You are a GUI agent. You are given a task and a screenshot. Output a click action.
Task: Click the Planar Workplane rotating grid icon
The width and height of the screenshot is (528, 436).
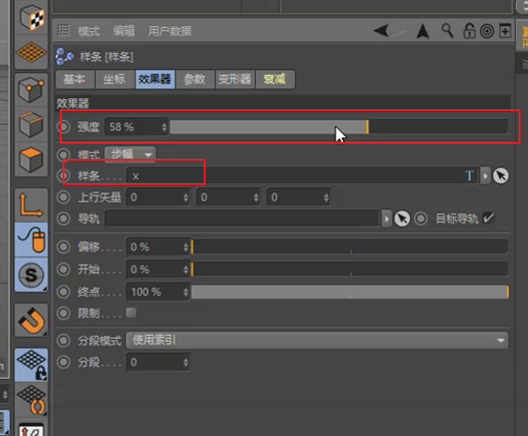pos(32,400)
